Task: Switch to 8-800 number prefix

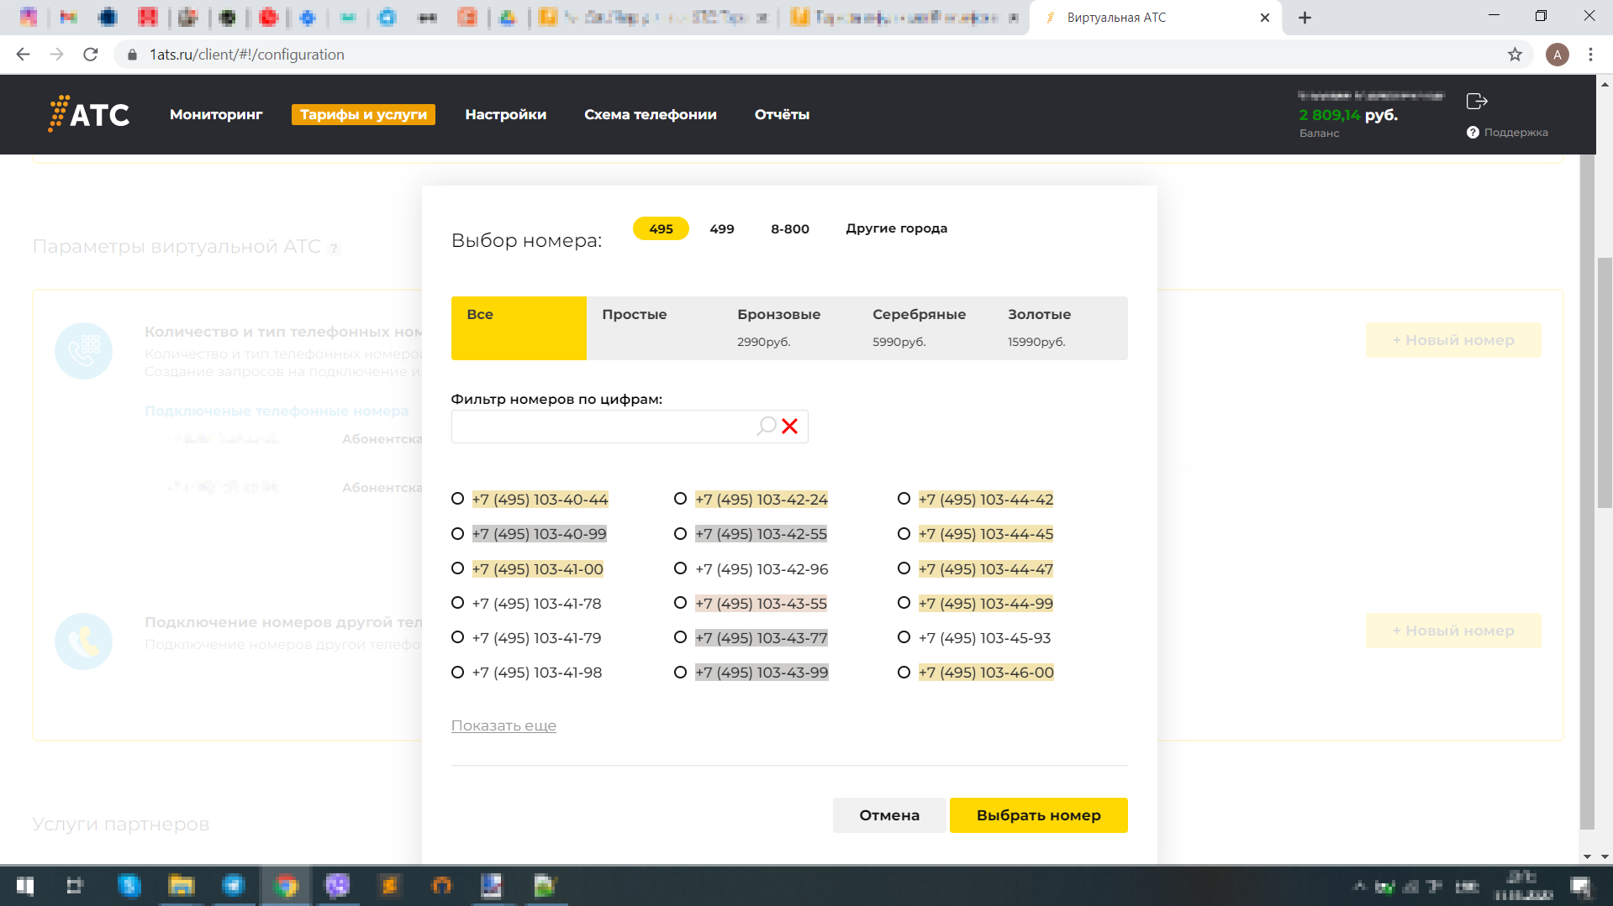Action: [789, 228]
